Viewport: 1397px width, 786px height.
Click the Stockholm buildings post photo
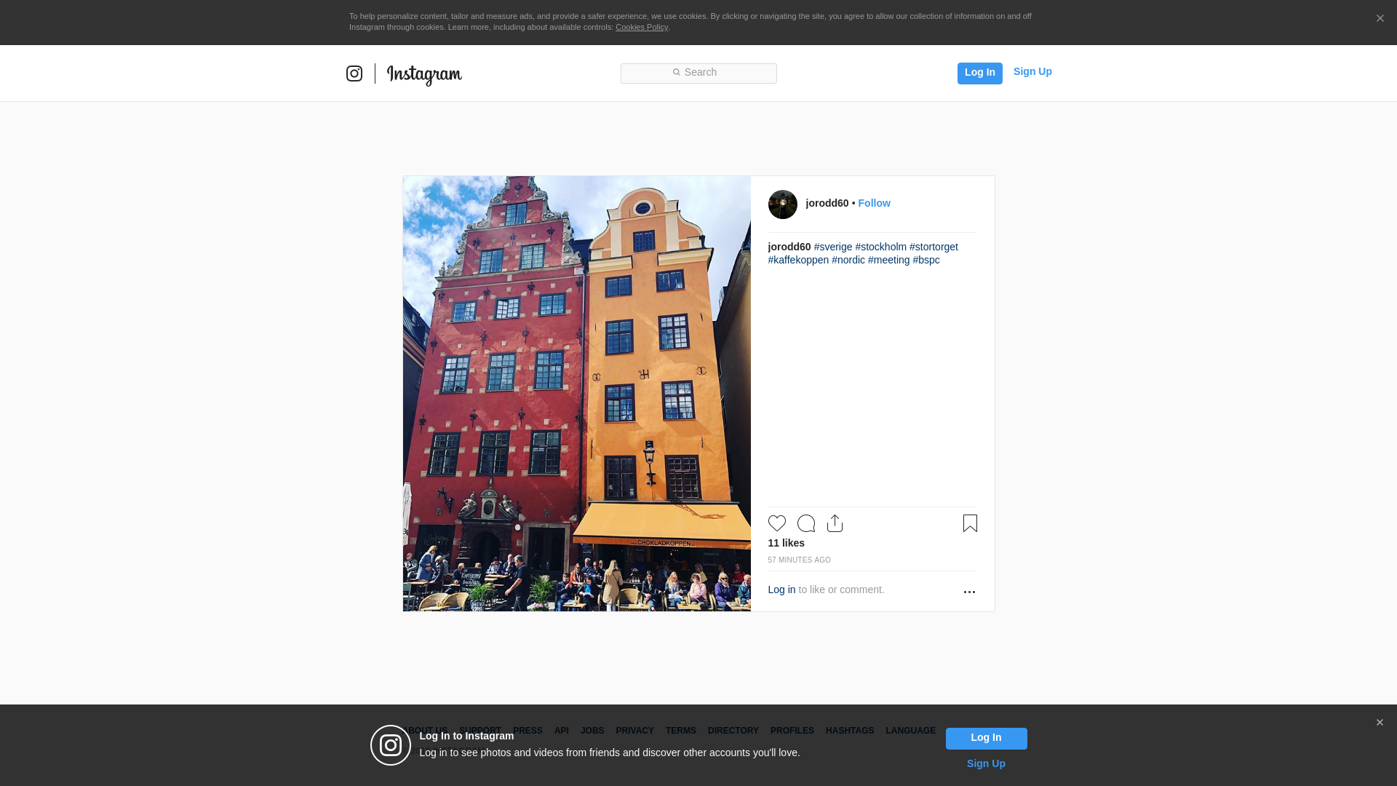[577, 394]
